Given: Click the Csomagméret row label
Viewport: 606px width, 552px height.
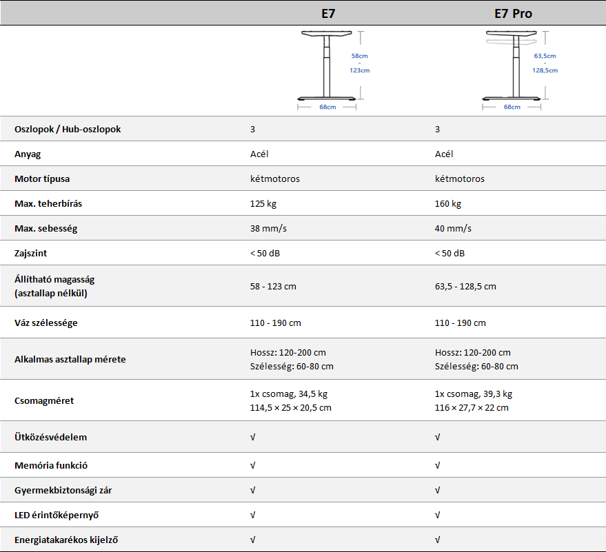Looking at the screenshot, I should (44, 401).
